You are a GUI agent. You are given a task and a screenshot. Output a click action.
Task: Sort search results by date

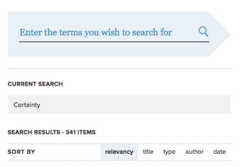[219, 152]
